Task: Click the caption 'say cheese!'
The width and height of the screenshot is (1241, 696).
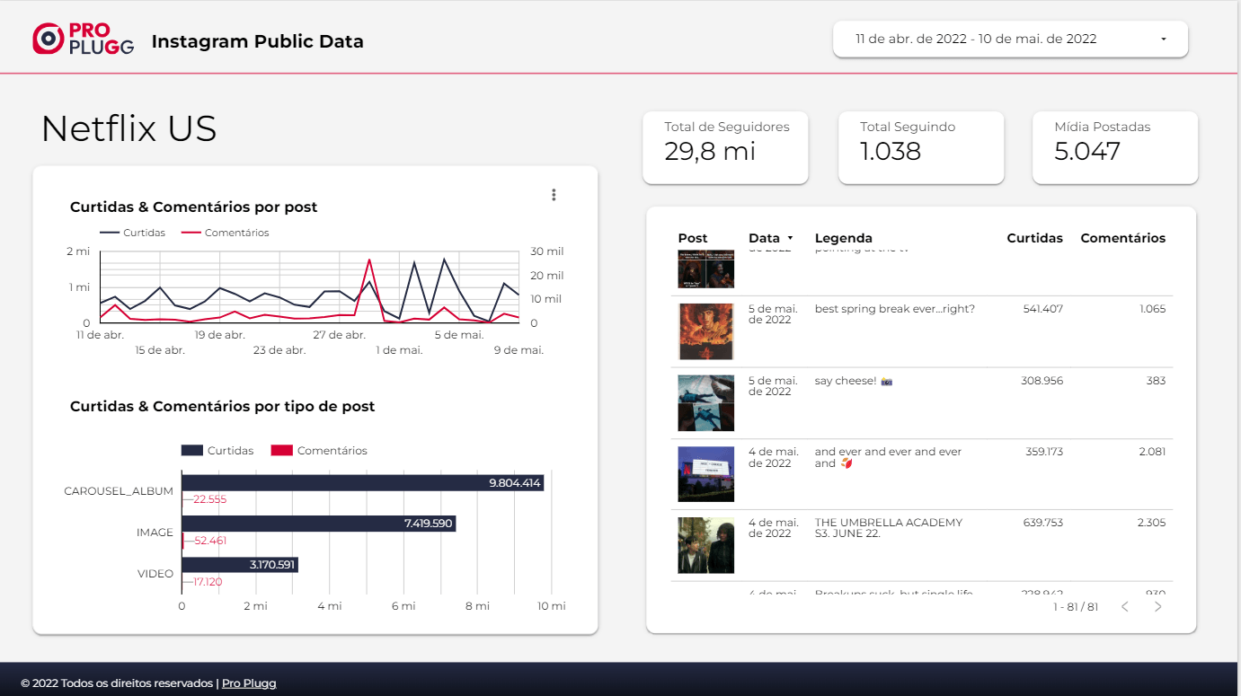Action: click(846, 381)
